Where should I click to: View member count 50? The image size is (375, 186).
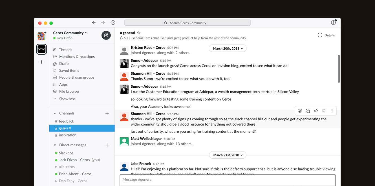124,38
